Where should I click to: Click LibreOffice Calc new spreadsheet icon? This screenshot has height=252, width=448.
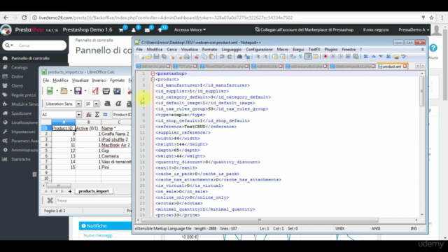[x=50, y=91]
